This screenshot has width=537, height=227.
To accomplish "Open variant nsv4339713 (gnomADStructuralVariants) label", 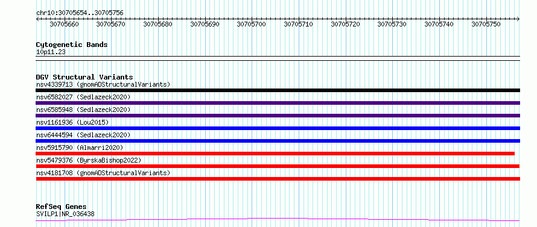I will (103, 84).
